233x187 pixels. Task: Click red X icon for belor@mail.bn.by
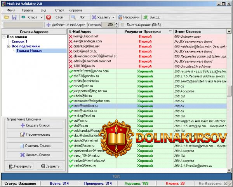point(71,51)
